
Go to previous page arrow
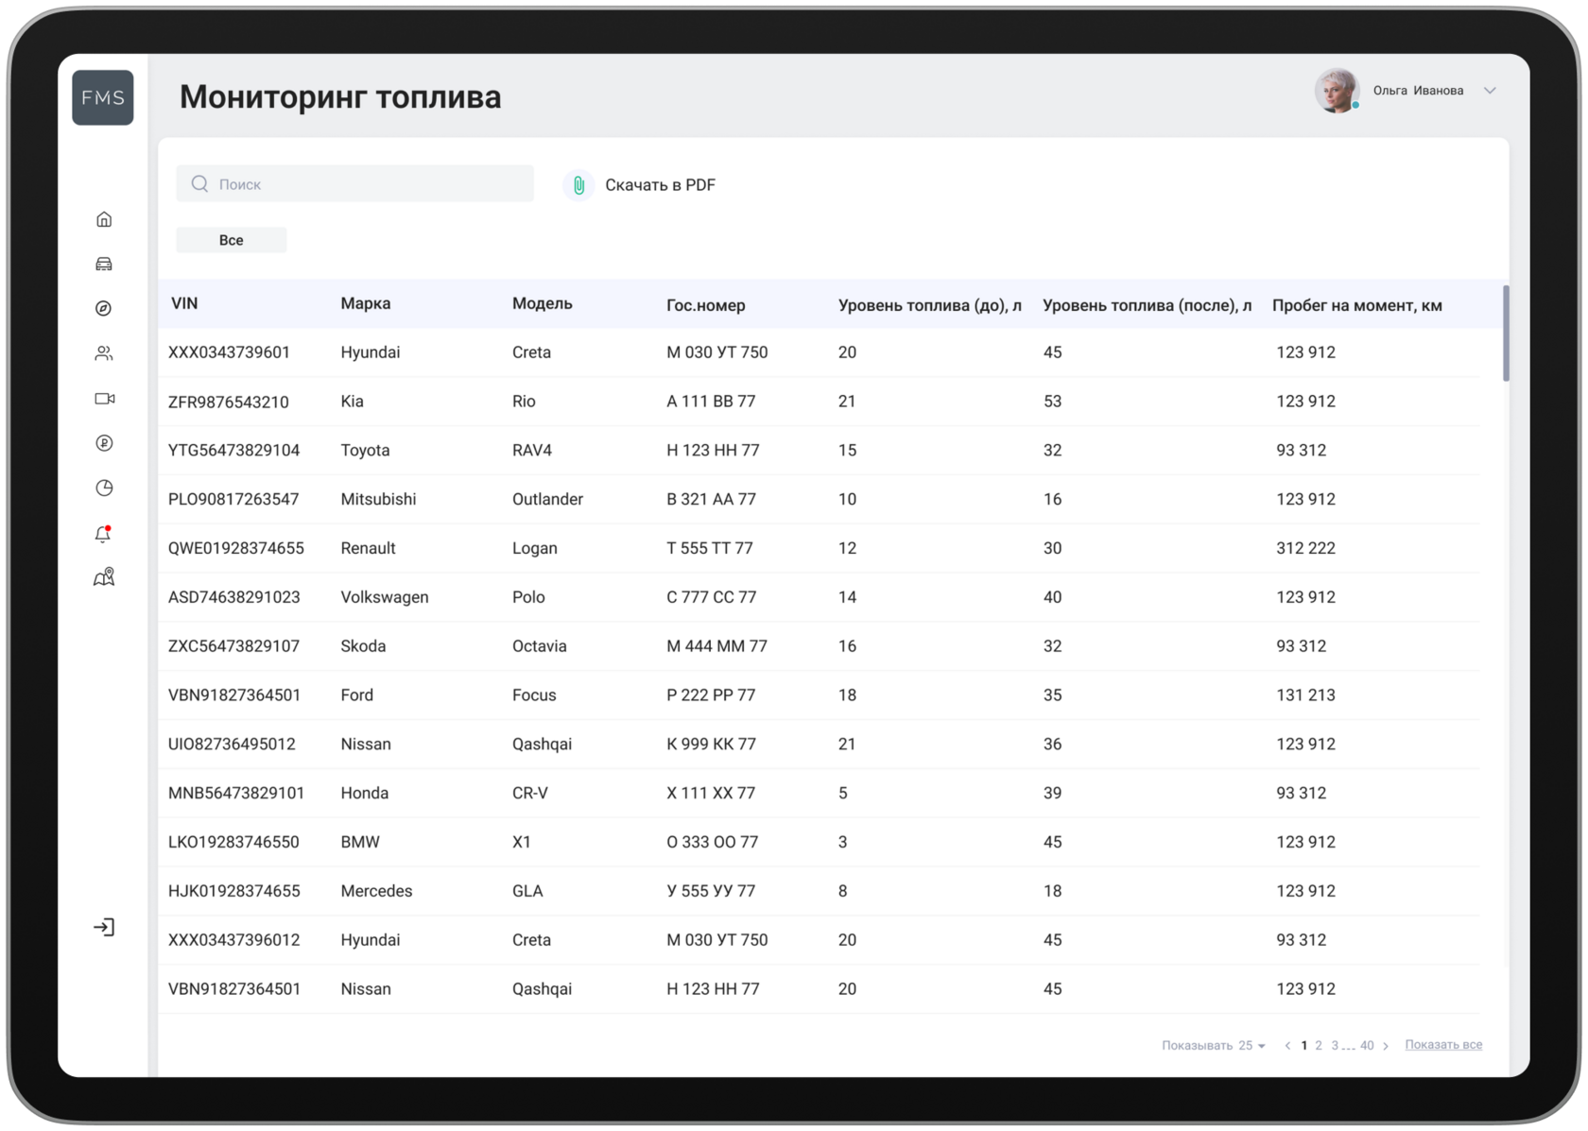[x=1287, y=1045]
